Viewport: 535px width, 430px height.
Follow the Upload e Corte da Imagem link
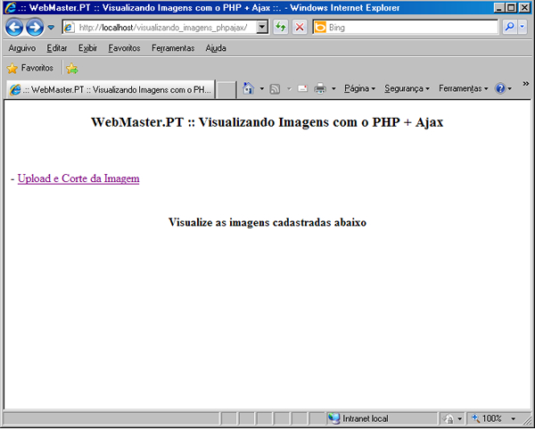(x=78, y=178)
